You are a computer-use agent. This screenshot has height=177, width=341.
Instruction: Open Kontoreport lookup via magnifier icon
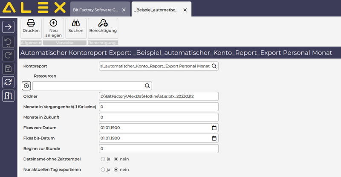214,66
